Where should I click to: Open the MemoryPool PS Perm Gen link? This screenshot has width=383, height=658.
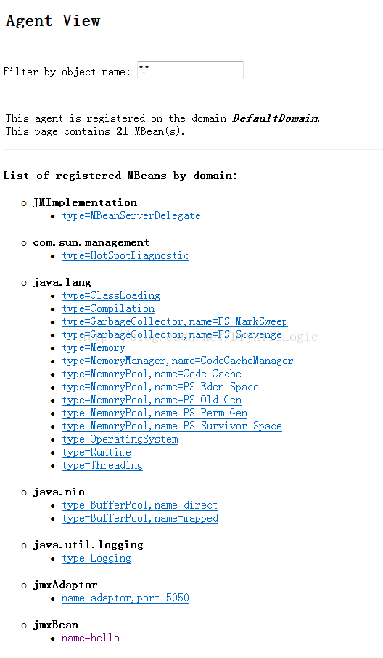click(155, 413)
